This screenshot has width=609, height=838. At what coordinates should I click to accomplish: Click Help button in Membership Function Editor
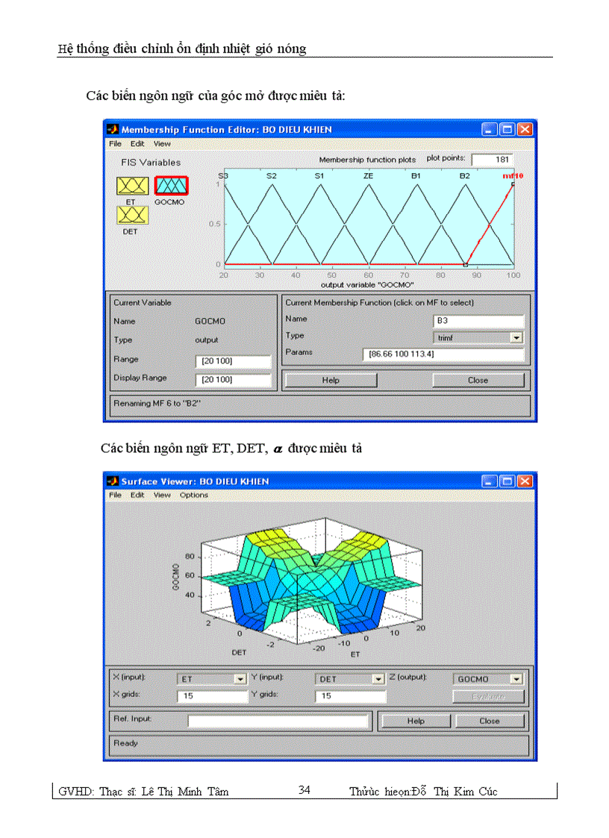coord(331,380)
